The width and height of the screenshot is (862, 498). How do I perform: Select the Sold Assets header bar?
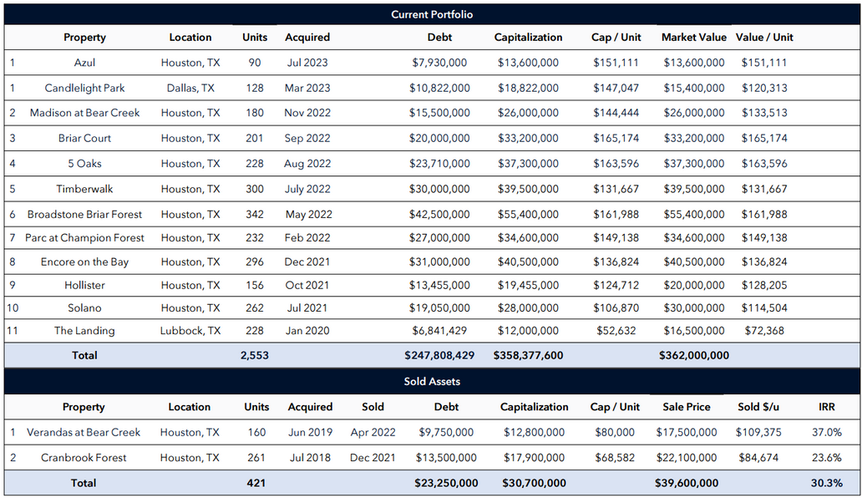(x=432, y=381)
